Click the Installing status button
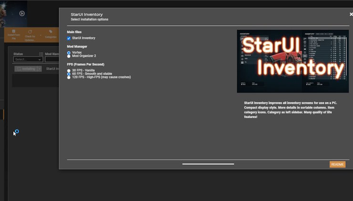This screenshot has width=353, height=201. click(26, 69)
